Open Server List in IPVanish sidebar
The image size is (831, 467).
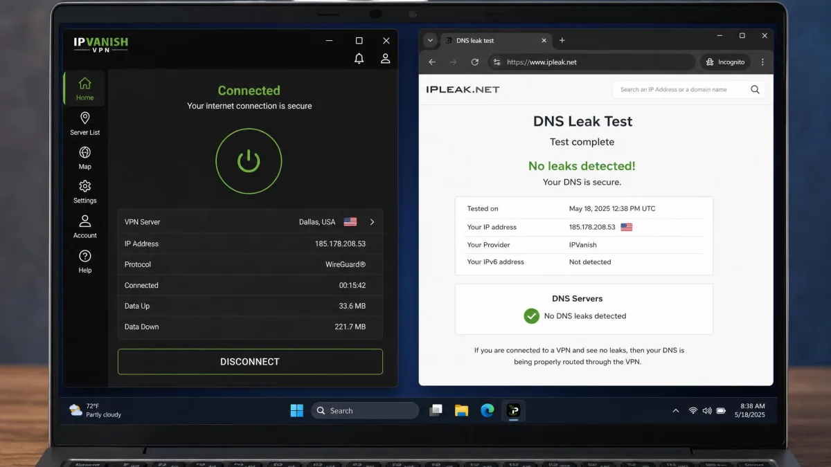[84, 123]
